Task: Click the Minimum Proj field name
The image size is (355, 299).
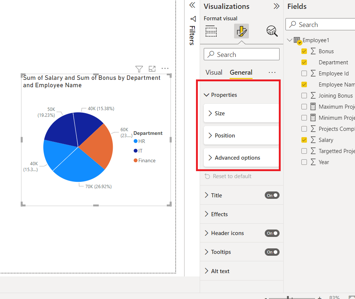Action: [337, 118]
